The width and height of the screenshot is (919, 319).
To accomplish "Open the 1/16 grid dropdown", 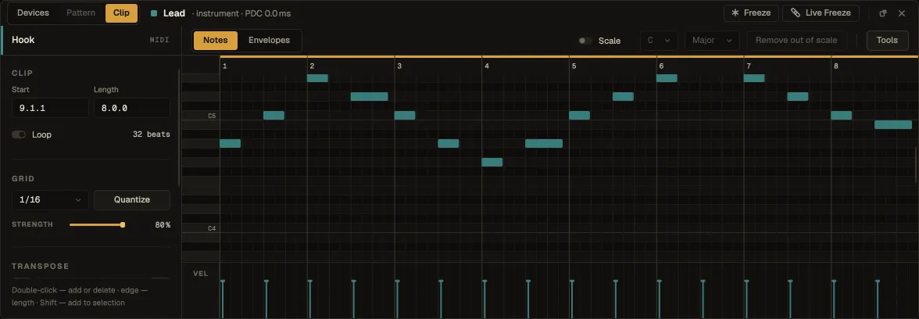I will pyautogui.click(x=50, y=199).
